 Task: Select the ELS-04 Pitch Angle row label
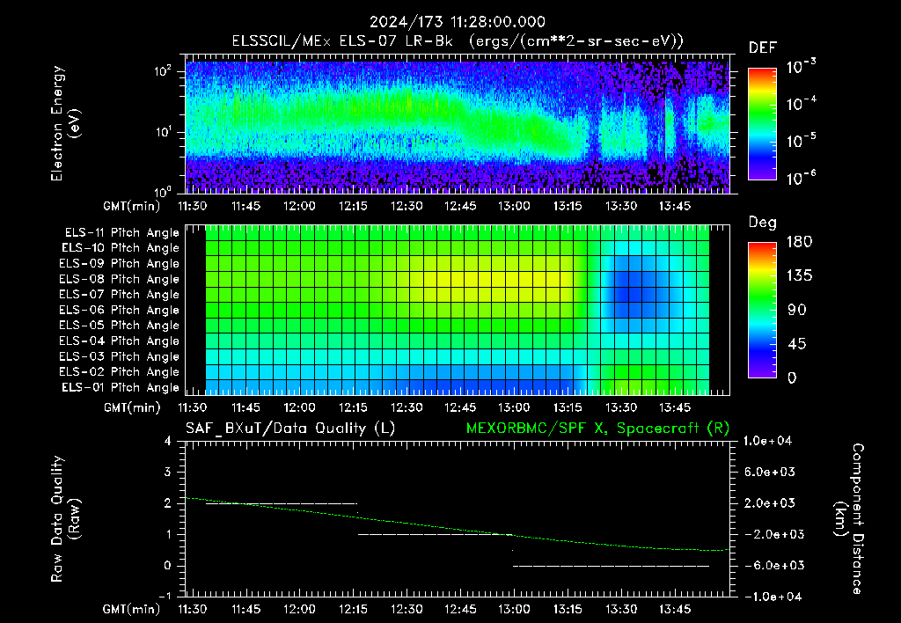click(119, 341)
